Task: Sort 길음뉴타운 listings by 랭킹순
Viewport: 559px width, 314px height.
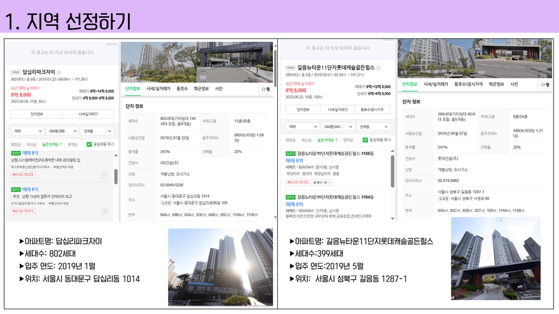Action: (291, 140)
